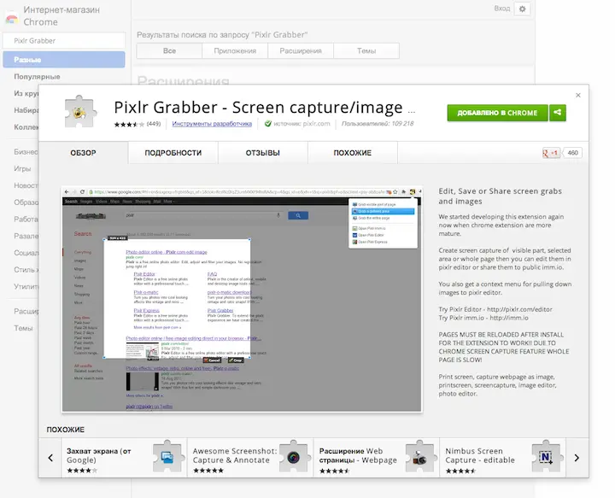Click the Pixlr Grabber extension title
The width and height of the screenshot is (615, 498).
(x=264, y=108)
